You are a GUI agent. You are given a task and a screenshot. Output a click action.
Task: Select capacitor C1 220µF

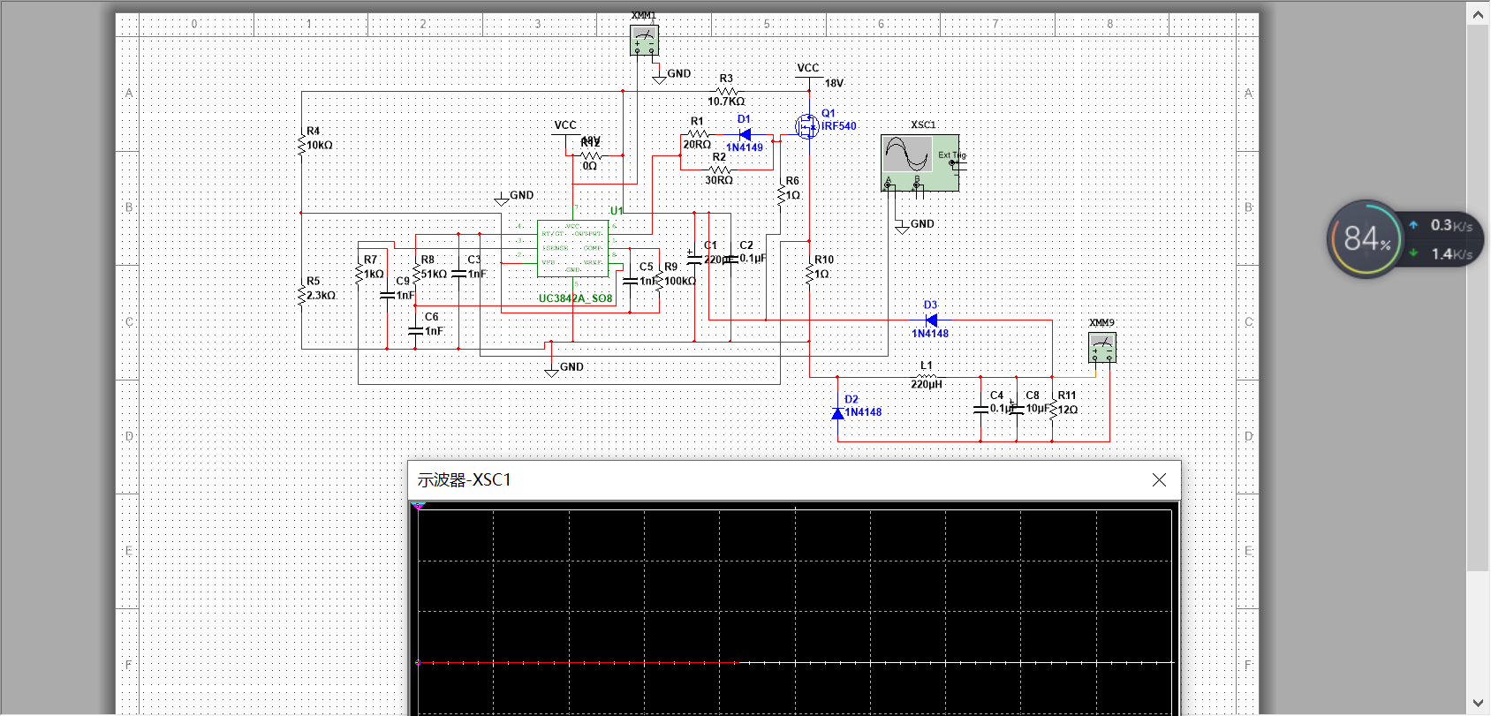(694, 259)
